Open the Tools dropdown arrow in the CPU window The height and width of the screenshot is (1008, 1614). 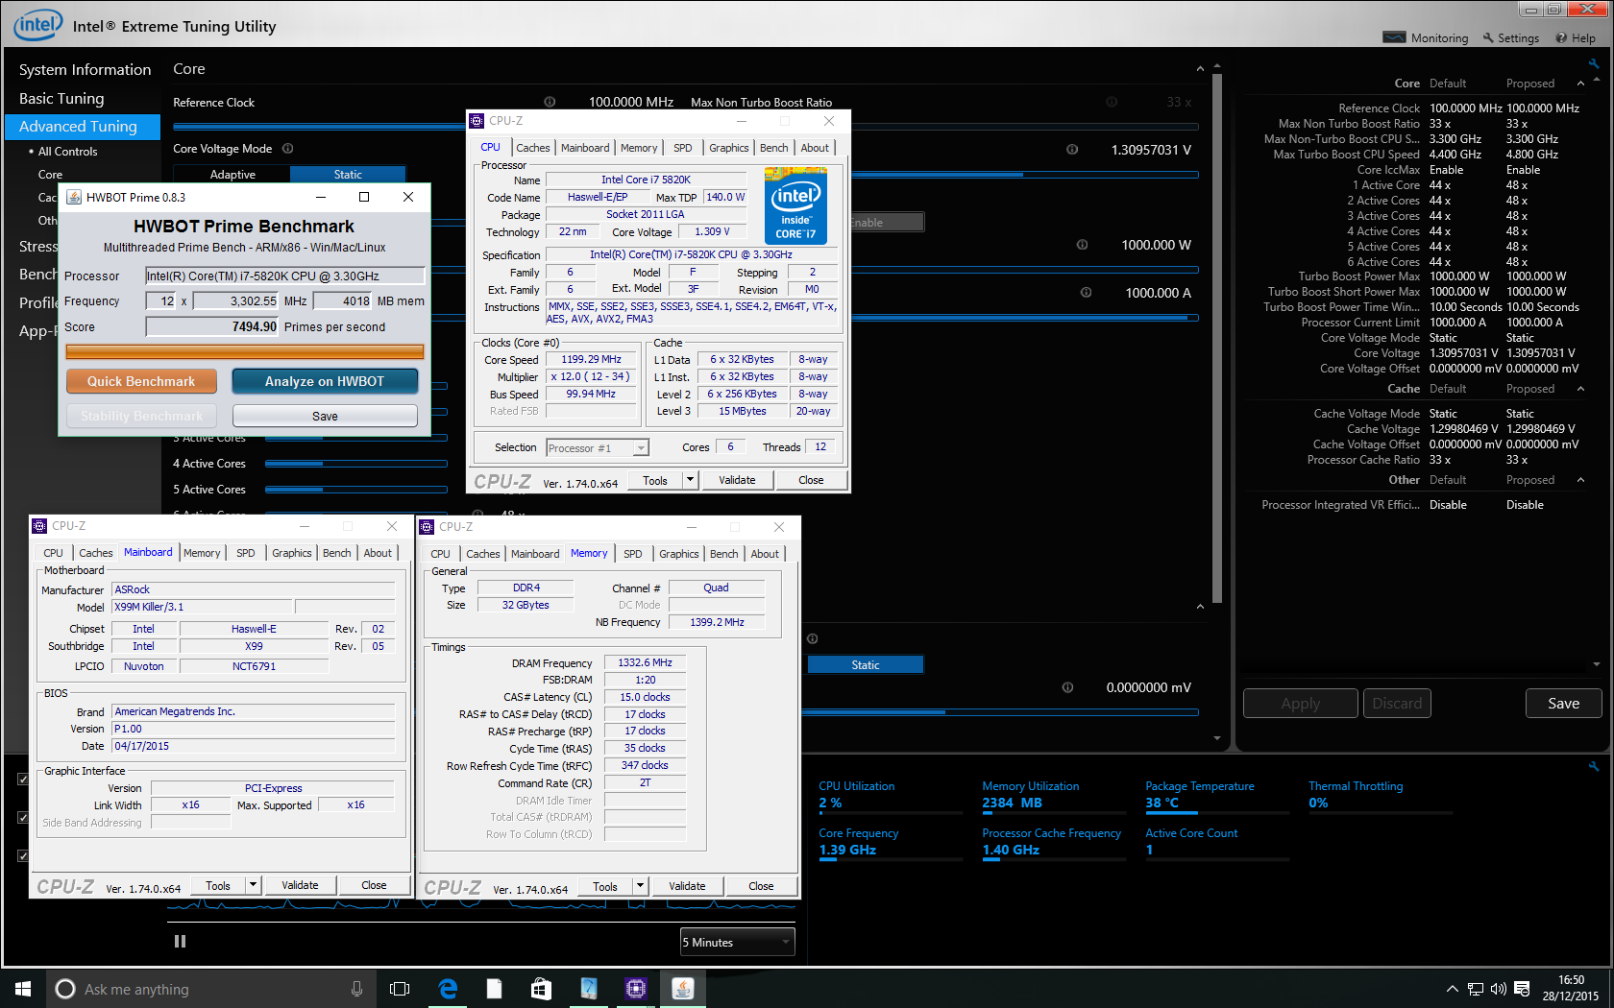pos(690,480)
